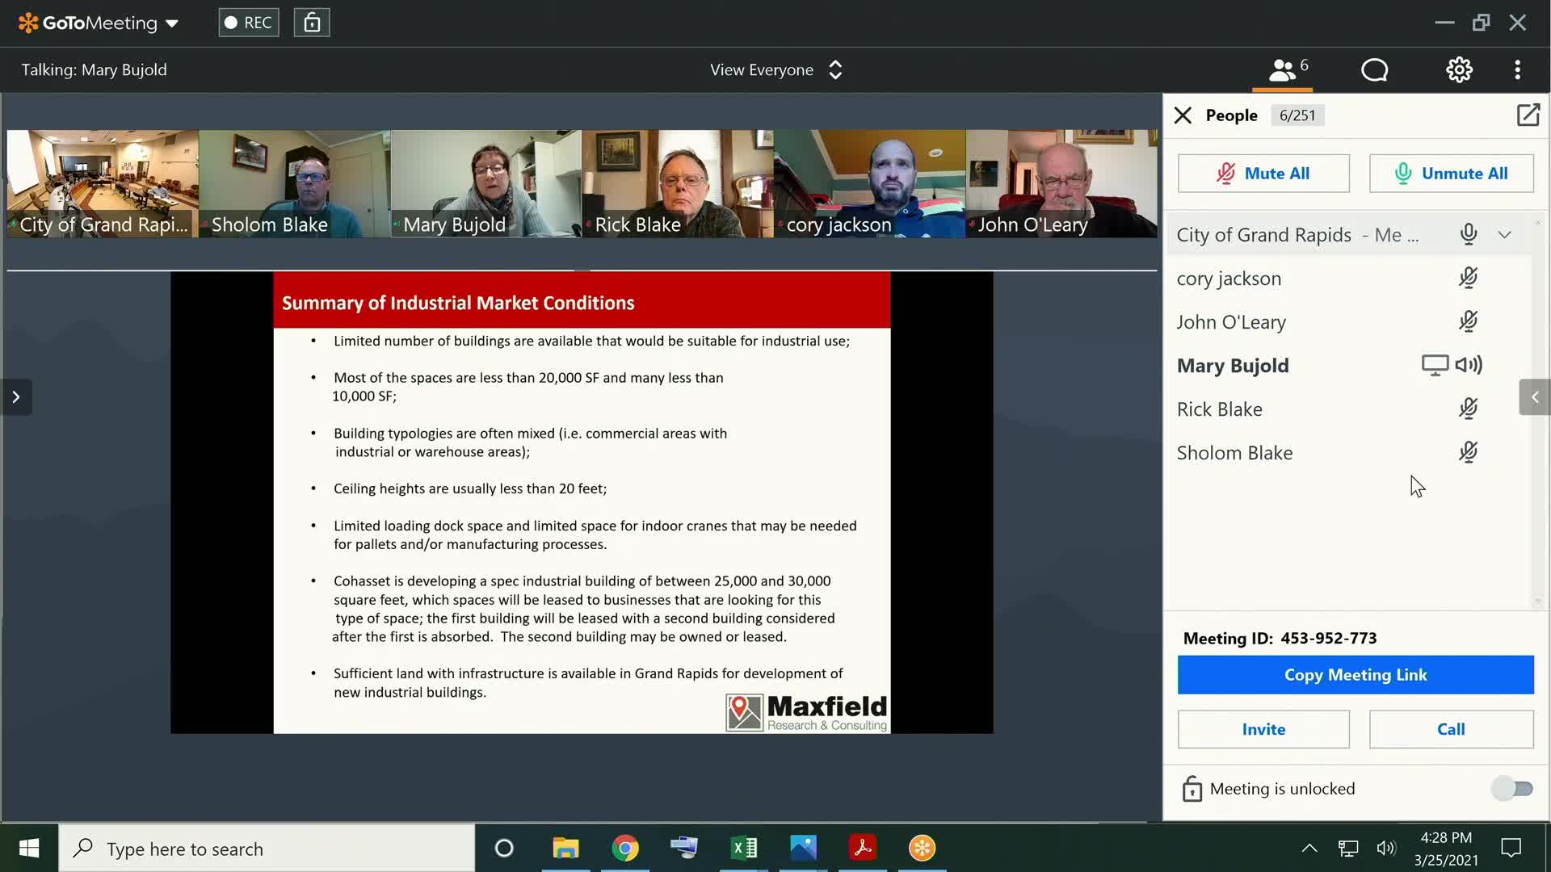Open the chat panel icon
This screenshot has height=872, width=1551.
point(1374,70)
